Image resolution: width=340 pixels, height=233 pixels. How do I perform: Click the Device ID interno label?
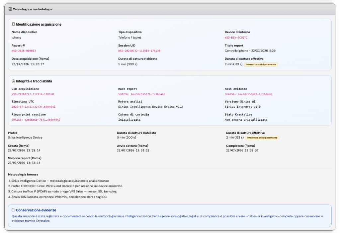[237, 32]
